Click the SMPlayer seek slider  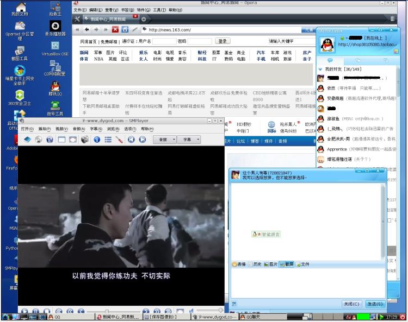[113, 311]
